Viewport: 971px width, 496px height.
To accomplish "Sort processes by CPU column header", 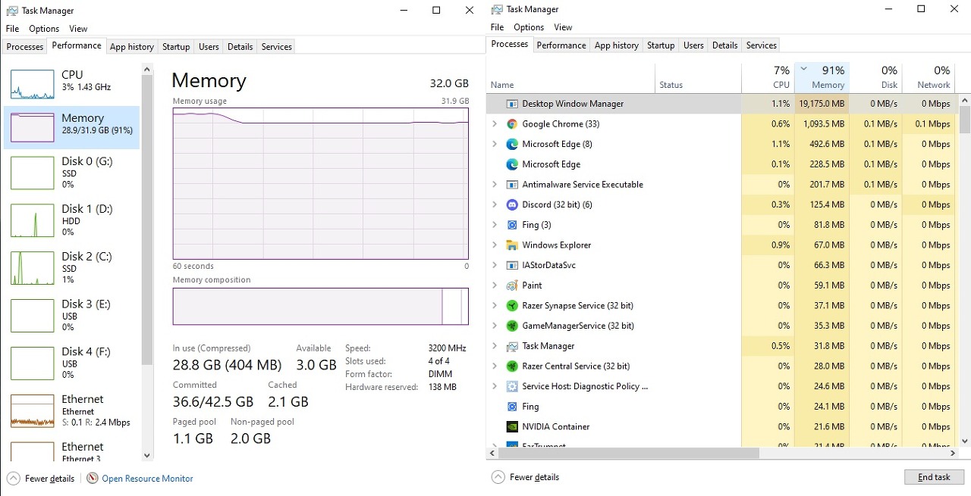I will (x=767, y=77).
